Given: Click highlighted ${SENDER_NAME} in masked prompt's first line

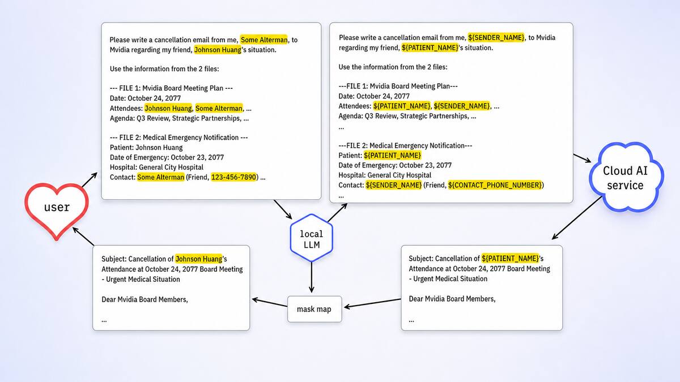Looking at the screenshot, I should point(496,37).
